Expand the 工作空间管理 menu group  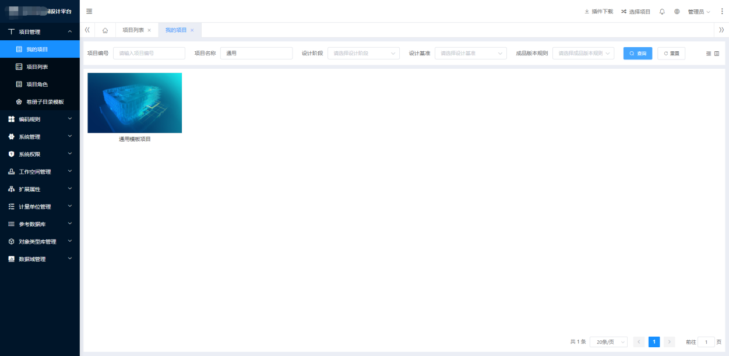click(x=40, y=171)
